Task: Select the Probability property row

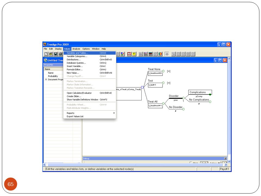Action: pos(54,76)
